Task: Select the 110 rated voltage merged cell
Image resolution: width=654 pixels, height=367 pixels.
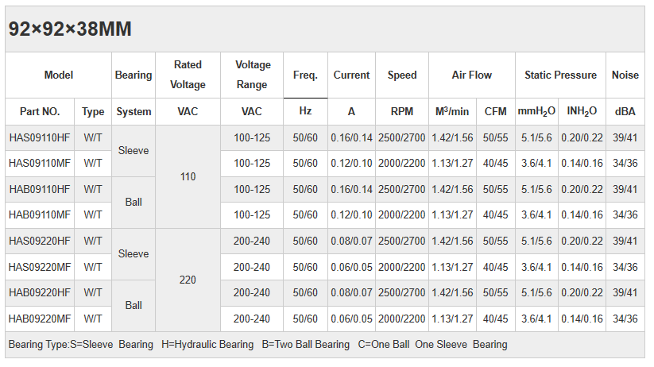Action: click(x=188, y=176)
